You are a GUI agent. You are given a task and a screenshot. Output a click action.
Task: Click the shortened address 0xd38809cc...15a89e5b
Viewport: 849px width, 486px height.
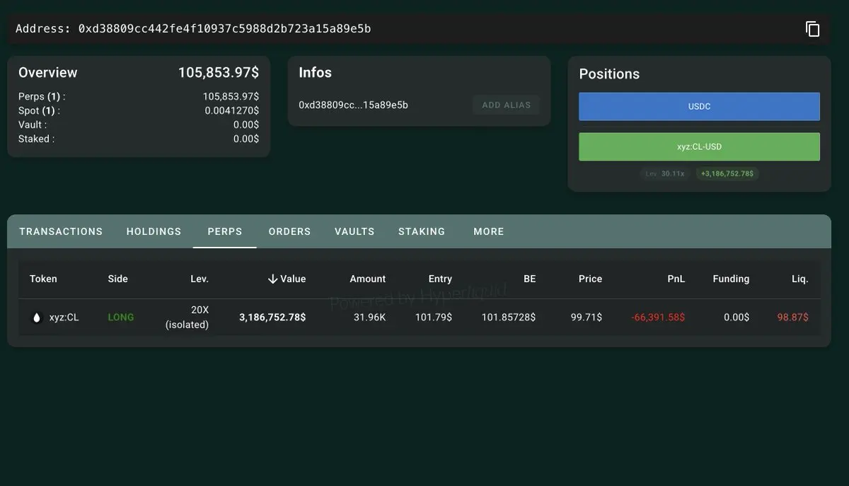tap(353, 105)
